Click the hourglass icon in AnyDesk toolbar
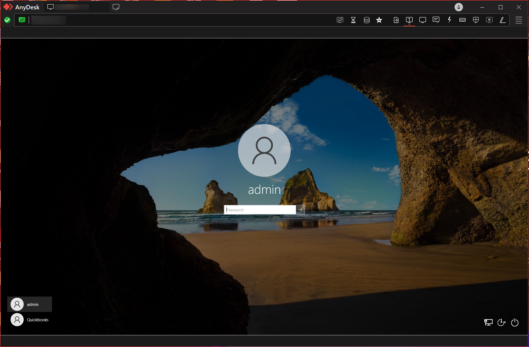This screenshot has width=529, height=347. point(353,20)
